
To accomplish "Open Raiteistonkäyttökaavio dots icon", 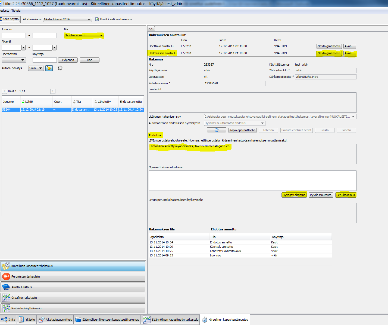I will (6, 308).
